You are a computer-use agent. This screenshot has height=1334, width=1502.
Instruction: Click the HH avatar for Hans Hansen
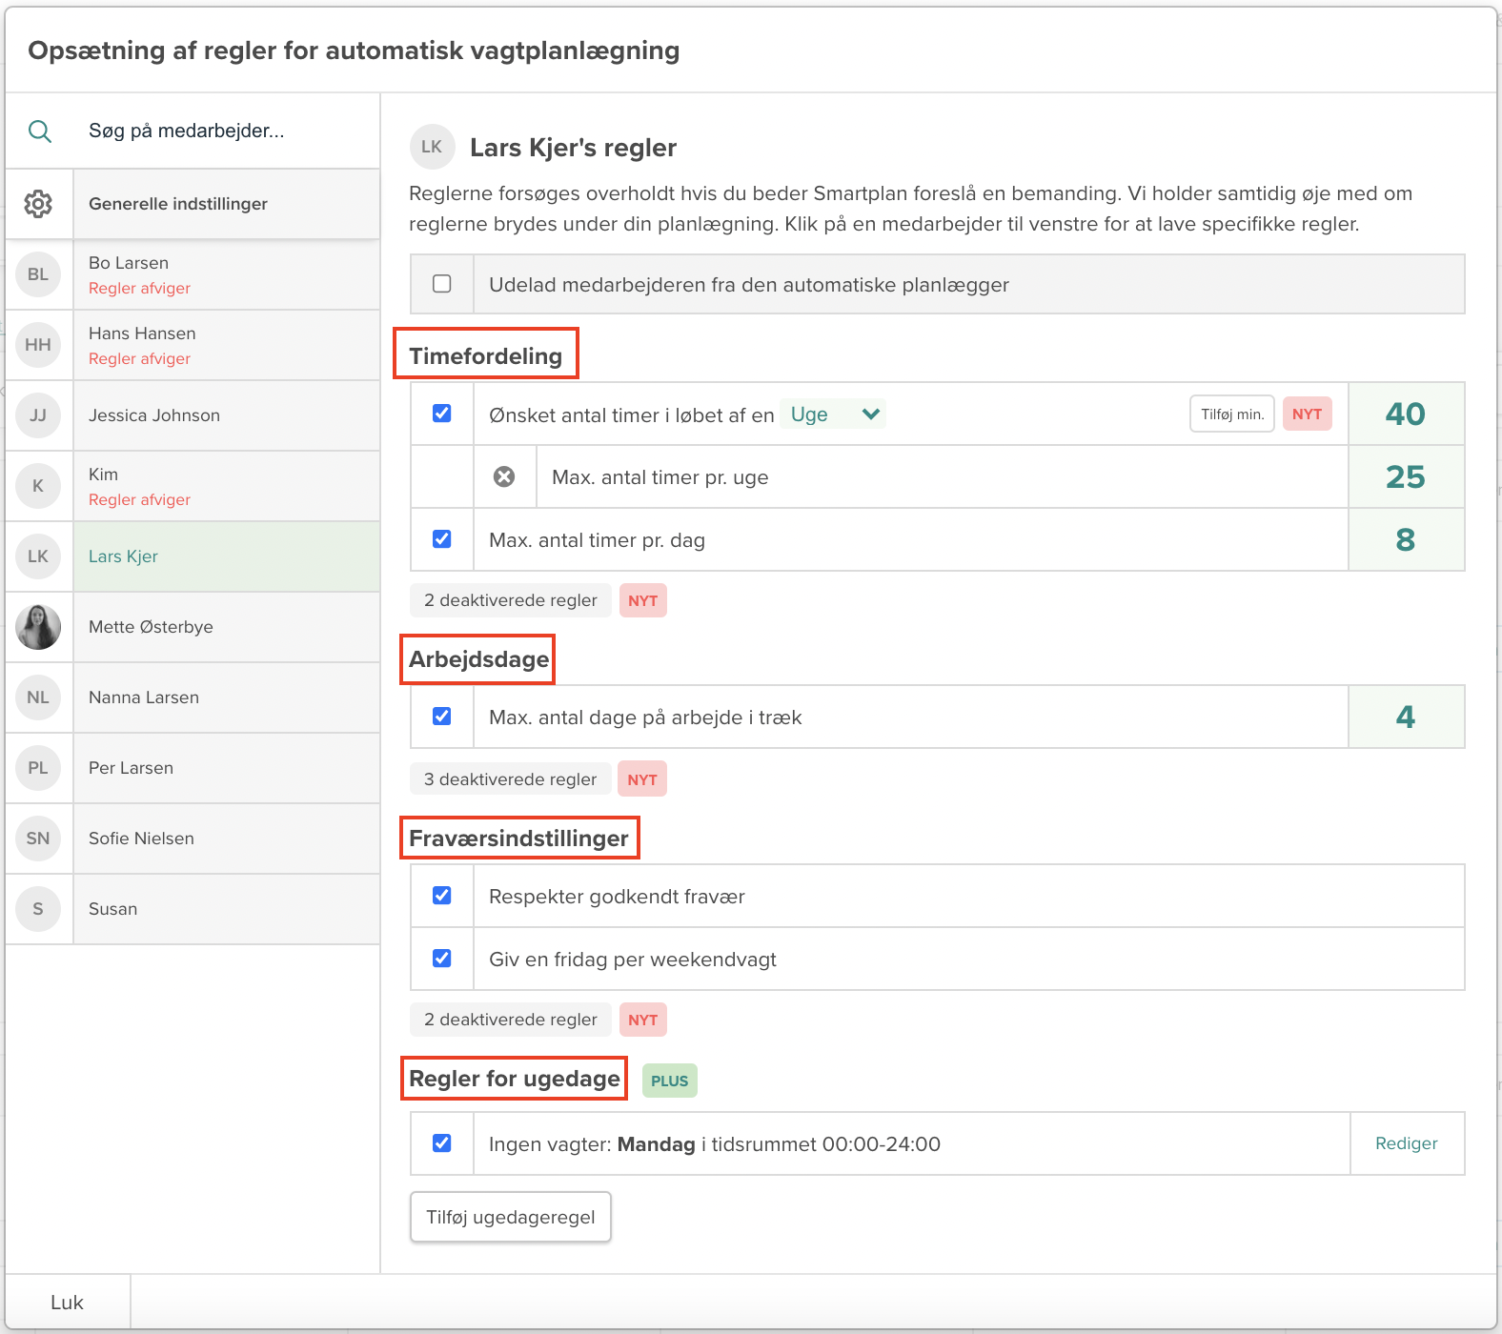coord(38,345)
